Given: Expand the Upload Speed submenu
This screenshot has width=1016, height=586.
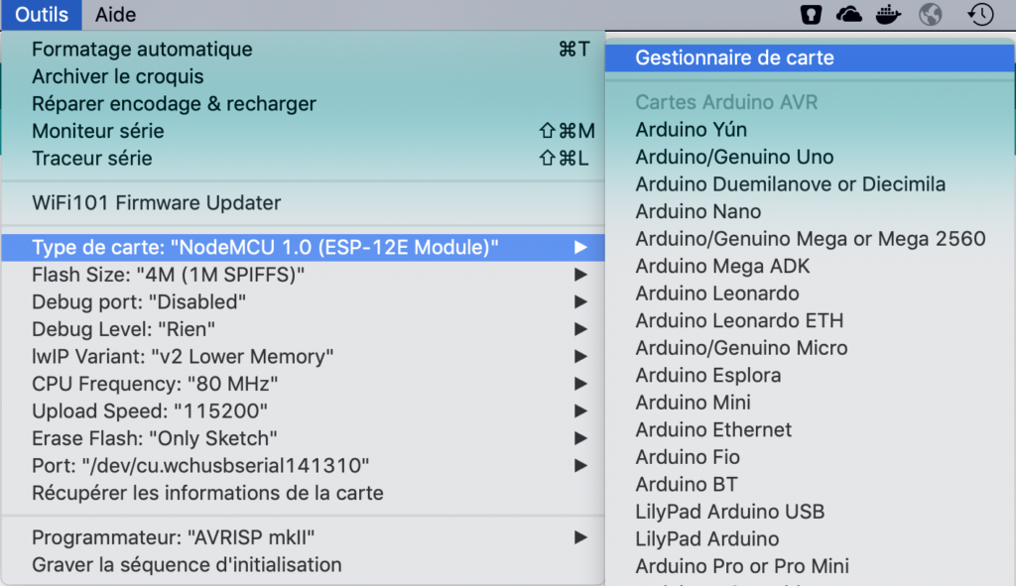Looking at the screenshot, I should 304,410.
